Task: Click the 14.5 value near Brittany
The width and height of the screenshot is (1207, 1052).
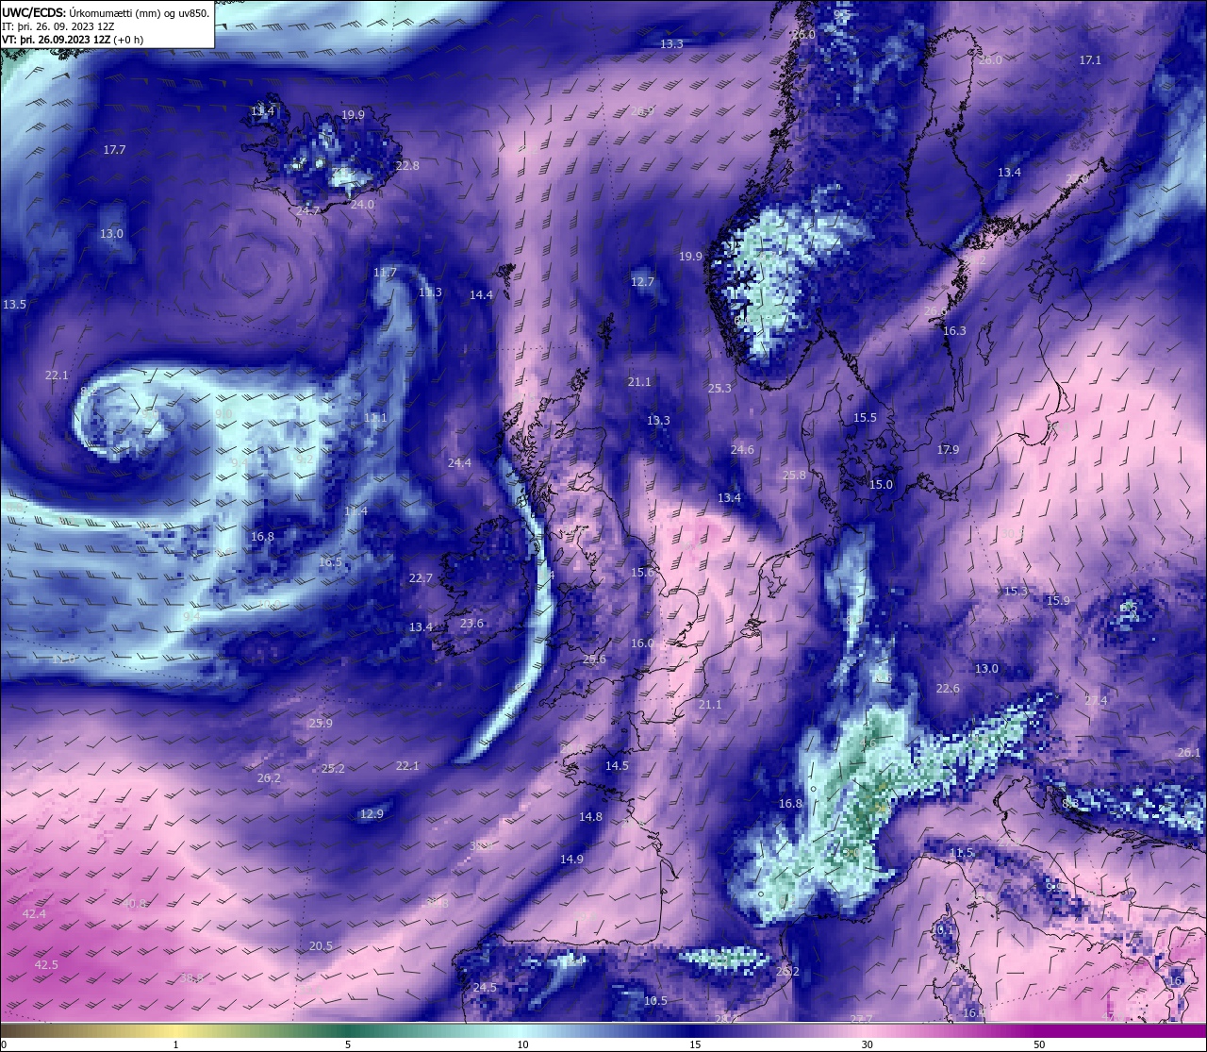Action: [x=617, y=766]
